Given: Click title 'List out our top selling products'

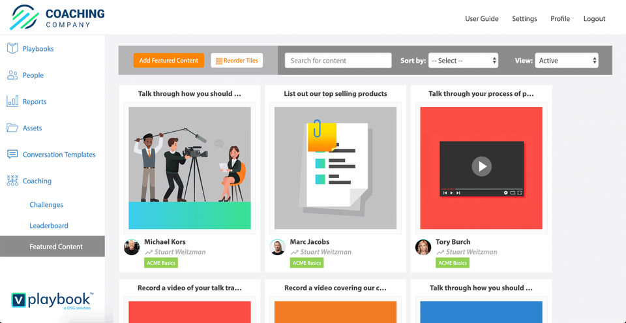Looking at the screenshot, I should tap(335, 94).
